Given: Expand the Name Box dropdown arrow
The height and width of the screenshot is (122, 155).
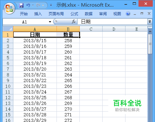Looking at the screenshot, I should click(50, 22).
